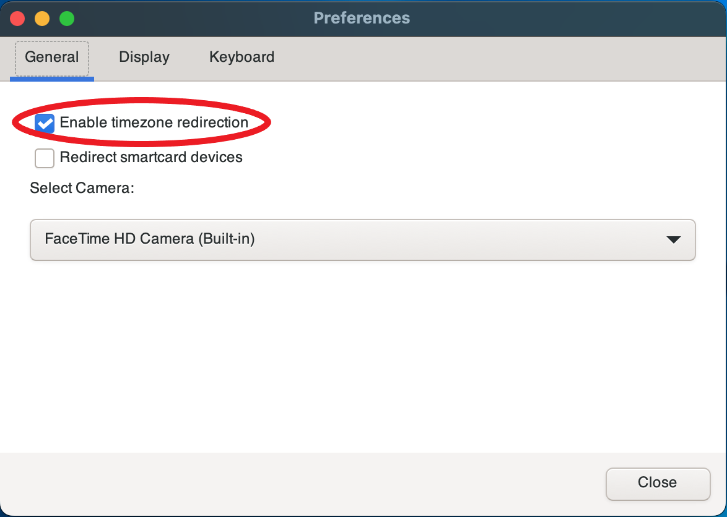Dismiss preferences with the Close button

658,483
